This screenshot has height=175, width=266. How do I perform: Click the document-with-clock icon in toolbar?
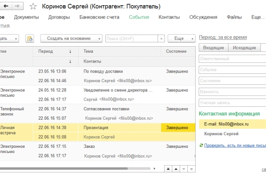point(30,38)
